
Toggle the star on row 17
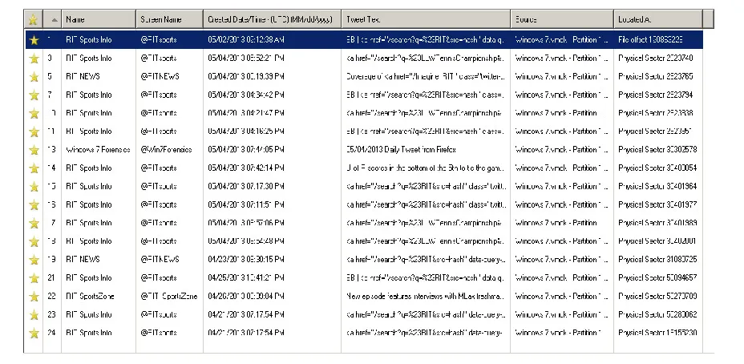pos(34,223)
